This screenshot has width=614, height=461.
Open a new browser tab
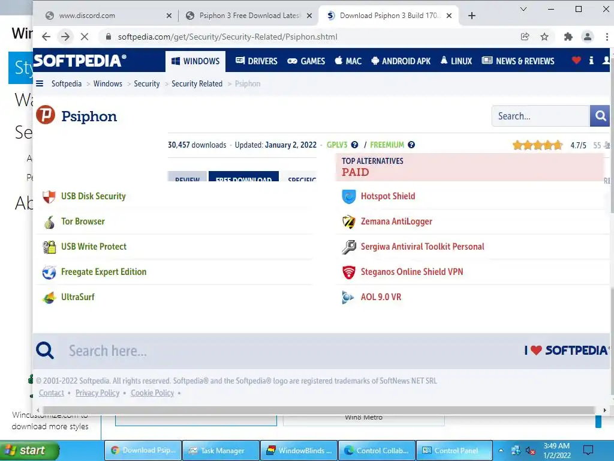(x=472, y=16)
